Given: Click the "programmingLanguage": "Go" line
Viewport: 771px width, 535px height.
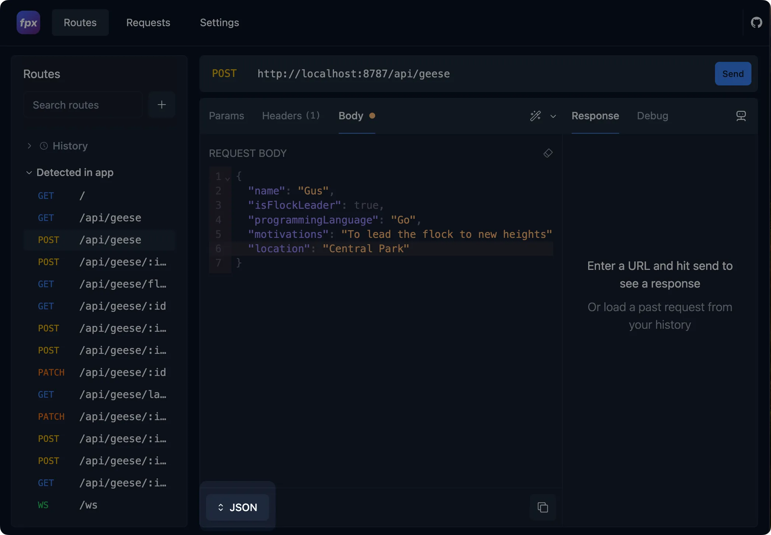Looking at the screenshot, I should [335, 220].
